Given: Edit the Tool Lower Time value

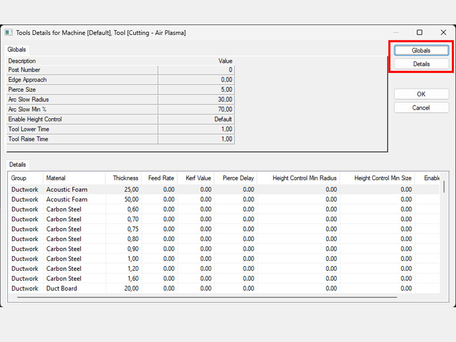Looking at the screenshot, I should [x=196, y=129].
